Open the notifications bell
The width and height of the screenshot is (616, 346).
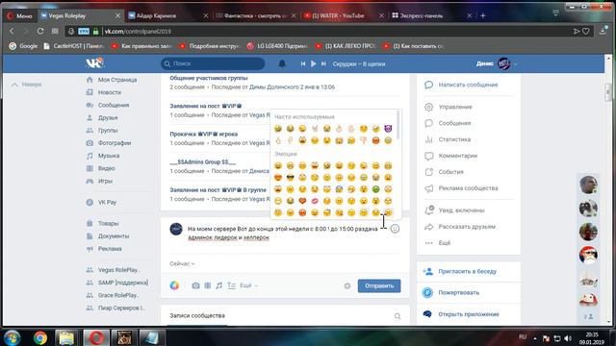click(x=282, y=63)
